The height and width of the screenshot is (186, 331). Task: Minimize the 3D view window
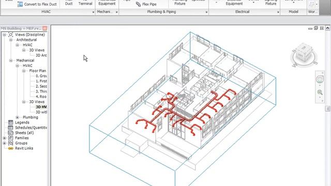tap(310, 28)
